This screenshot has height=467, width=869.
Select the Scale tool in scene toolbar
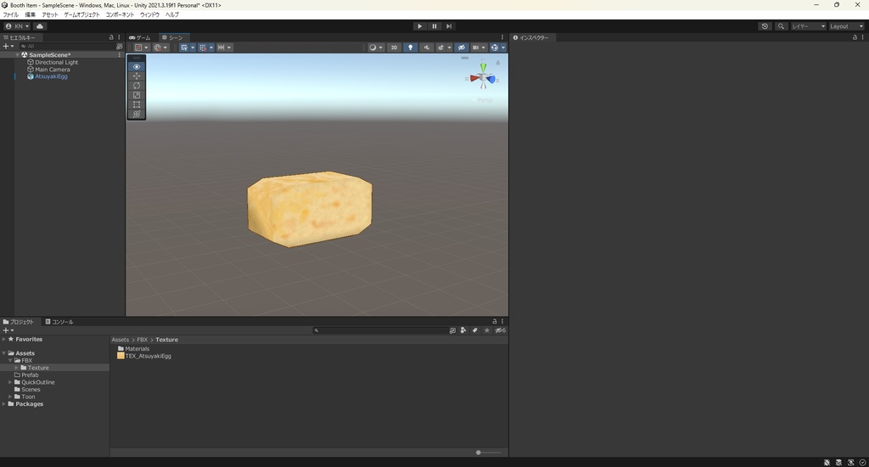click(137, 95)
